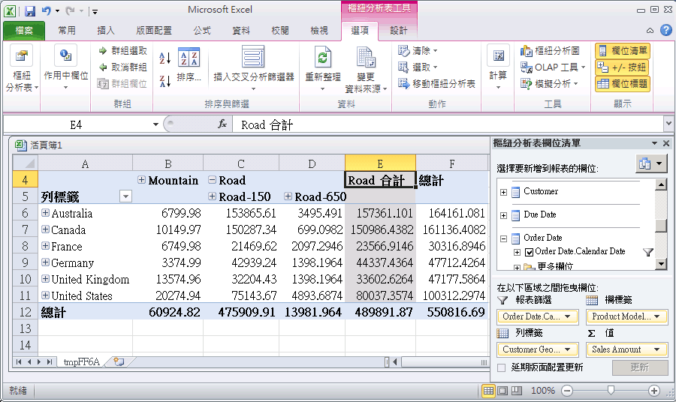Uncheck the Order Date.Calendar Date field

point(529,252)
